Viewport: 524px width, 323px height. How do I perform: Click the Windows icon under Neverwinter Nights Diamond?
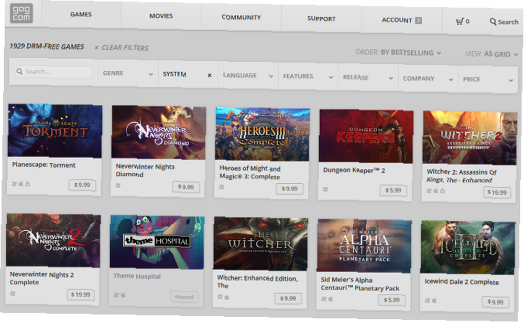(x=118, y=185)
